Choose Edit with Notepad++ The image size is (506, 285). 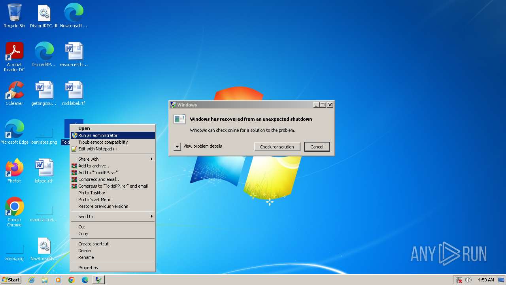point(113,149)
